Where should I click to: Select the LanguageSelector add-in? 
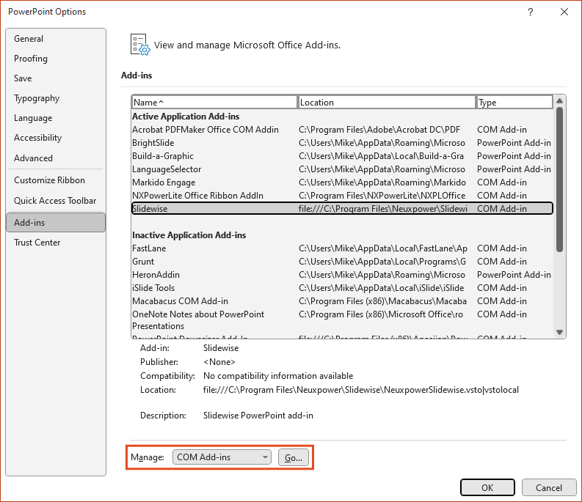coord(342,169)
